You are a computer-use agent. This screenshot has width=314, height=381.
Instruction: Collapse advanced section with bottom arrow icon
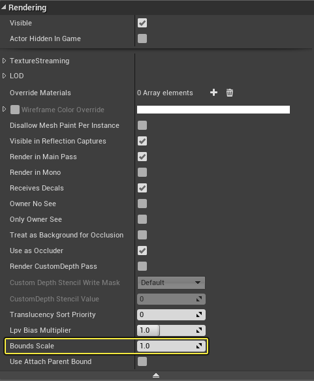click(156, 376)
